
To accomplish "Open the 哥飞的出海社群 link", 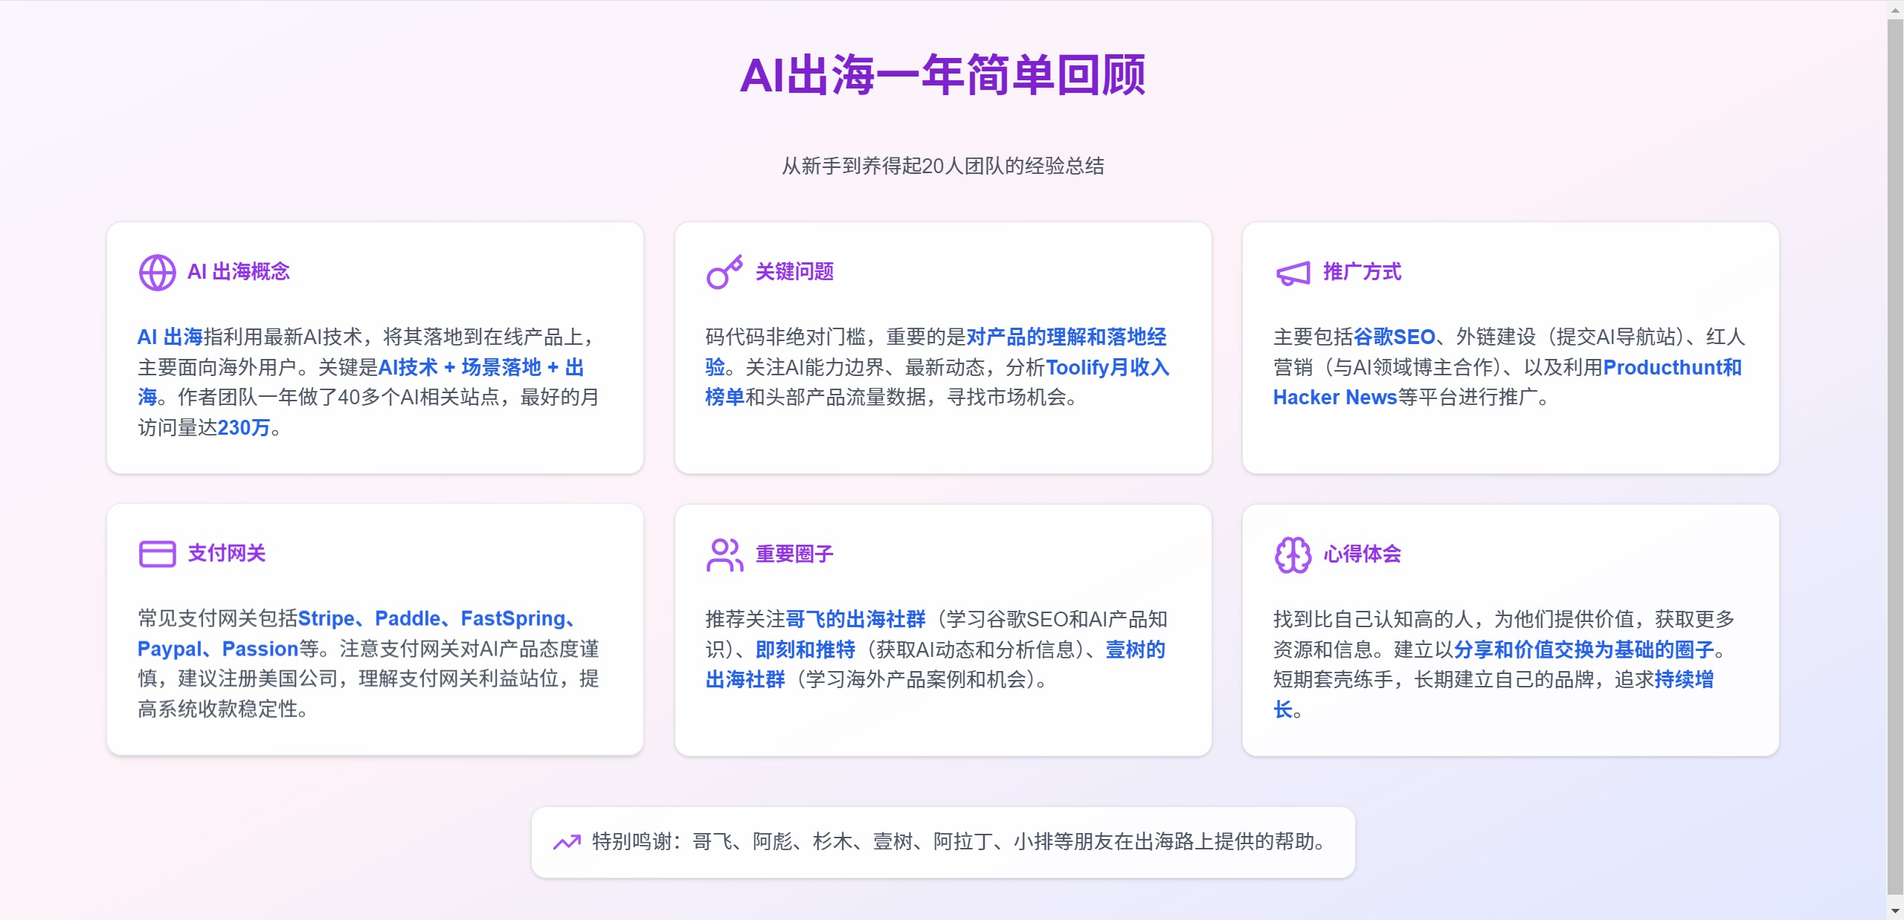I will click(857, 618).
